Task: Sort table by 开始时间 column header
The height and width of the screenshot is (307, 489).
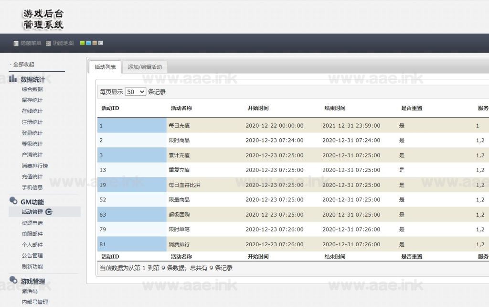Action: pos(258,108)
